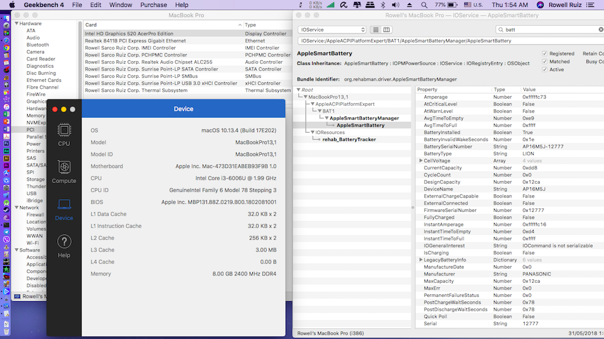The height and width of the screenshot is (339, 604).
Task: Collapse the Root node in IORegistry tree
Action: (298, 90)
